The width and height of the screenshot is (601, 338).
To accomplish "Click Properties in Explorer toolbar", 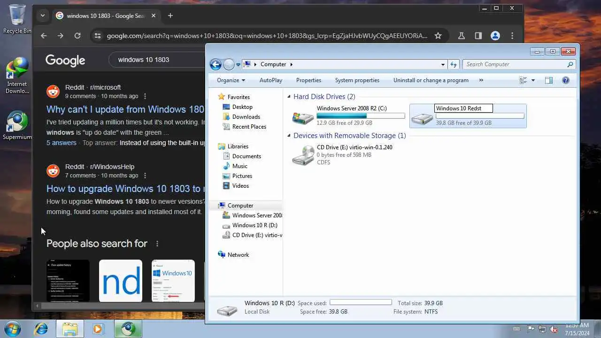I will click(308, 80).
